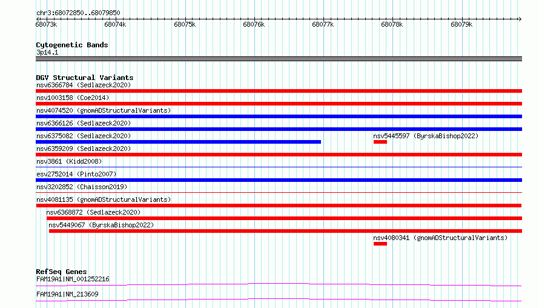
Task: Select the magenta line for FAM19A1|NM_213609
Action: pyautogui.click(x=279, y=300)
